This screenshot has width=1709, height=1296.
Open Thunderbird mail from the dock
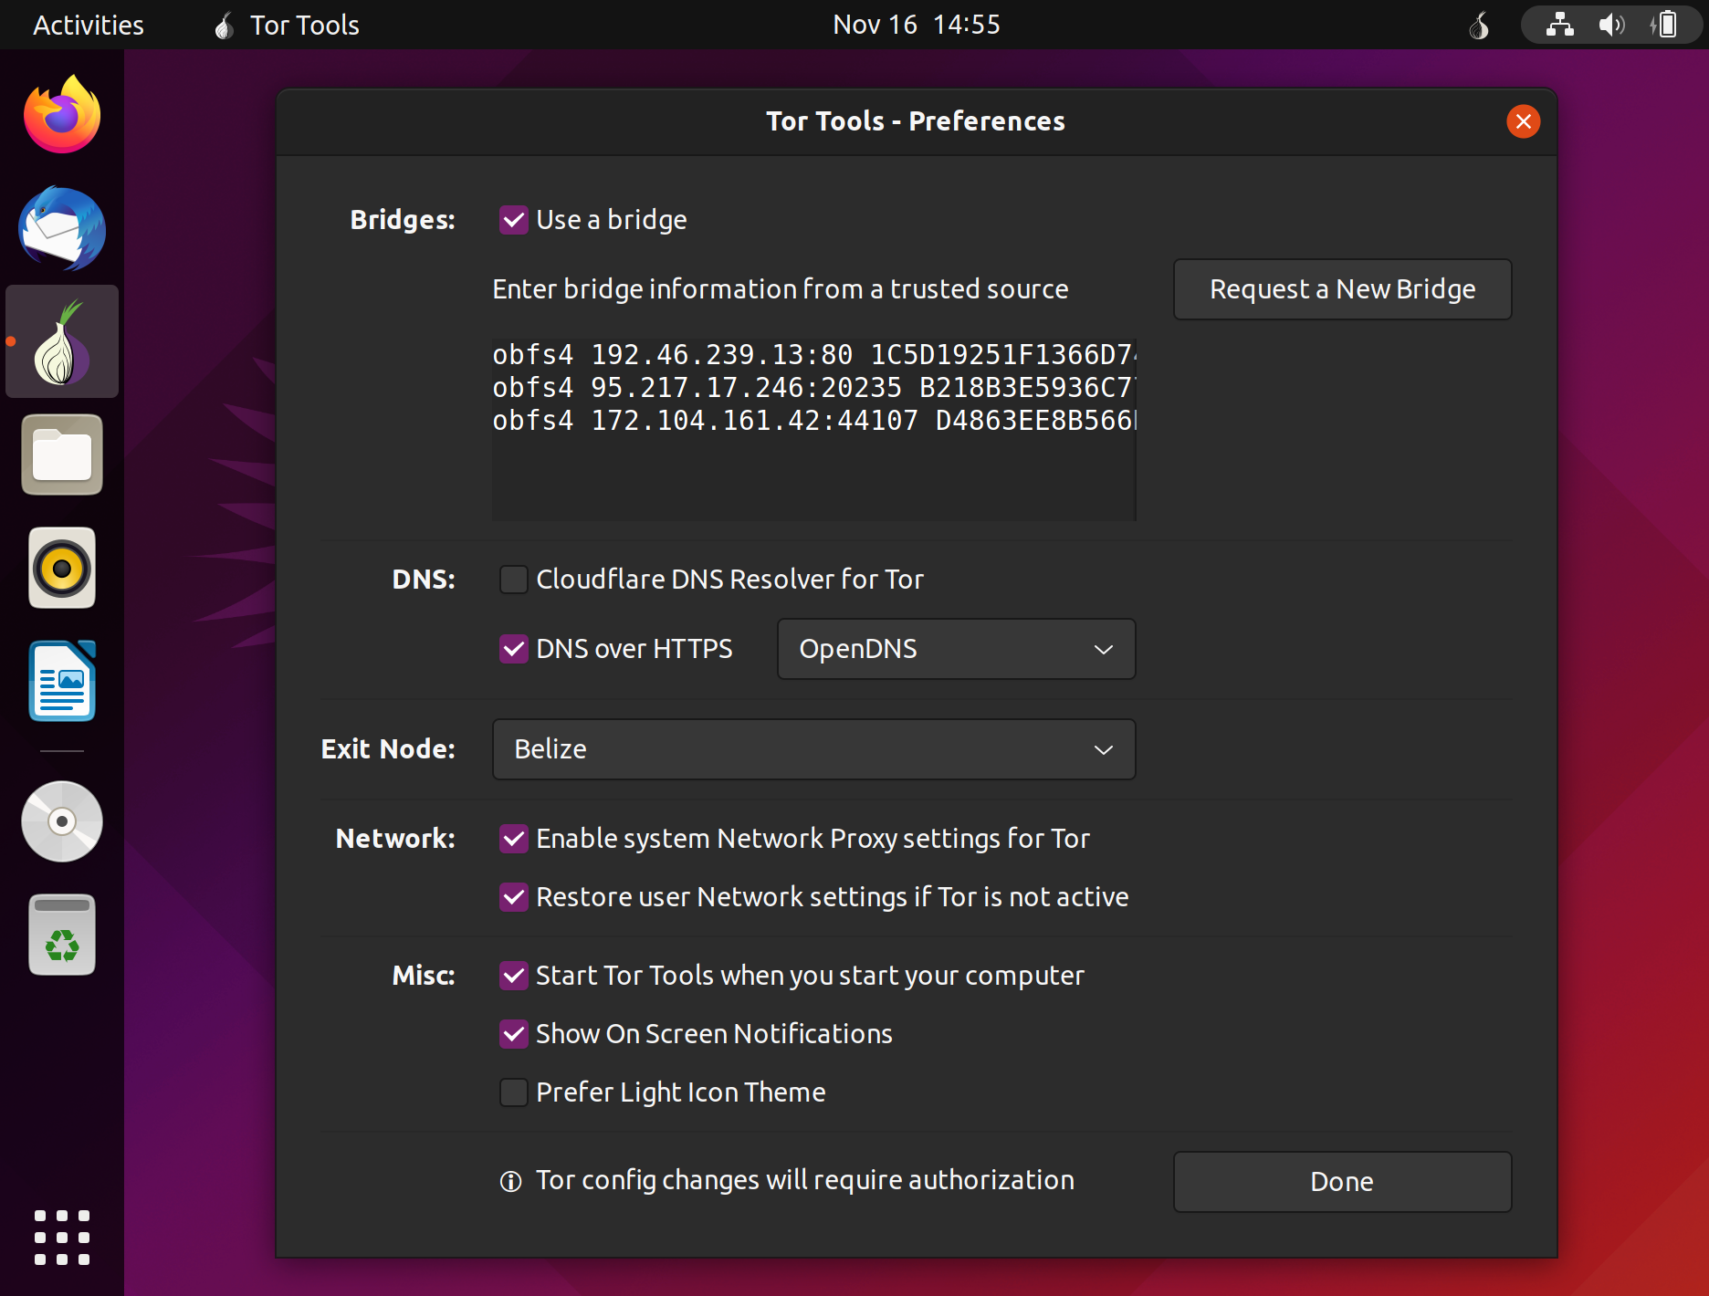click(x=62, y=229)
